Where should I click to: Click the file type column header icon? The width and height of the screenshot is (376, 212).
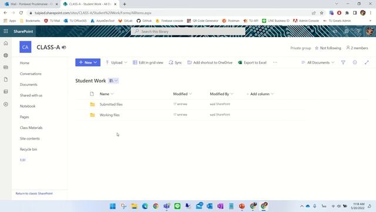(x=92, y=94)
